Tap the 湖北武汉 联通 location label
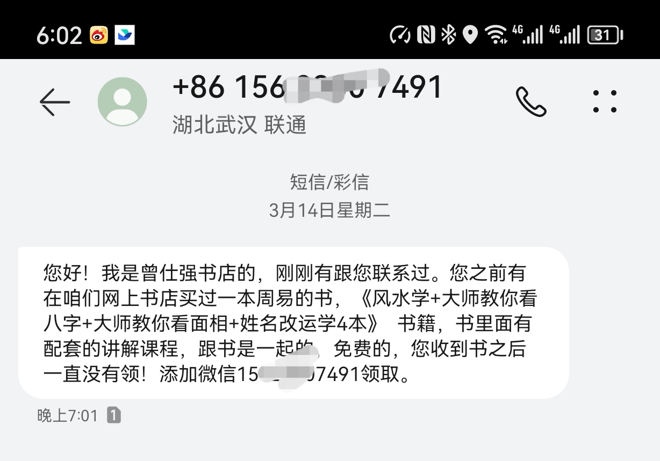The image size is (660, 461). pos(240,125)
